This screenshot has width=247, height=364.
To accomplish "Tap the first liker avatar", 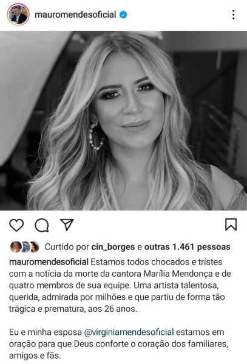I will point(16,247).
